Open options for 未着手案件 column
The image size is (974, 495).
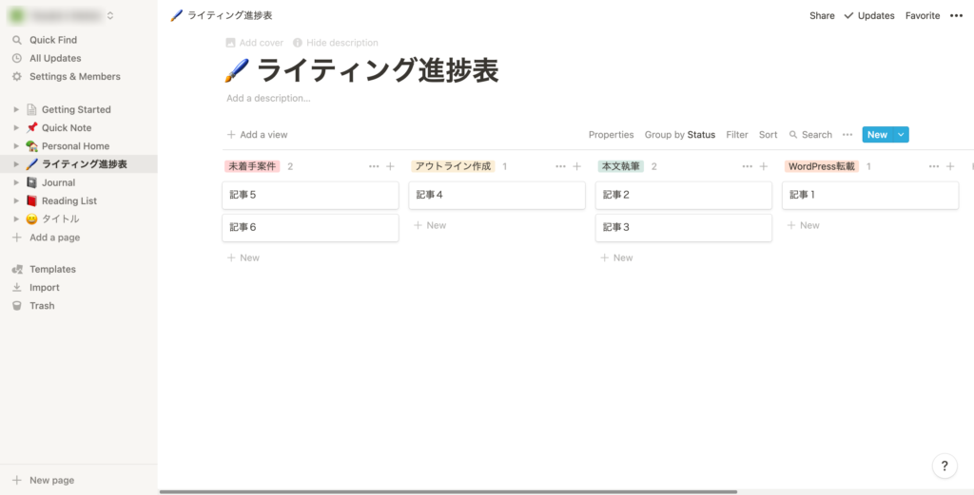click(x=373, y=166)
